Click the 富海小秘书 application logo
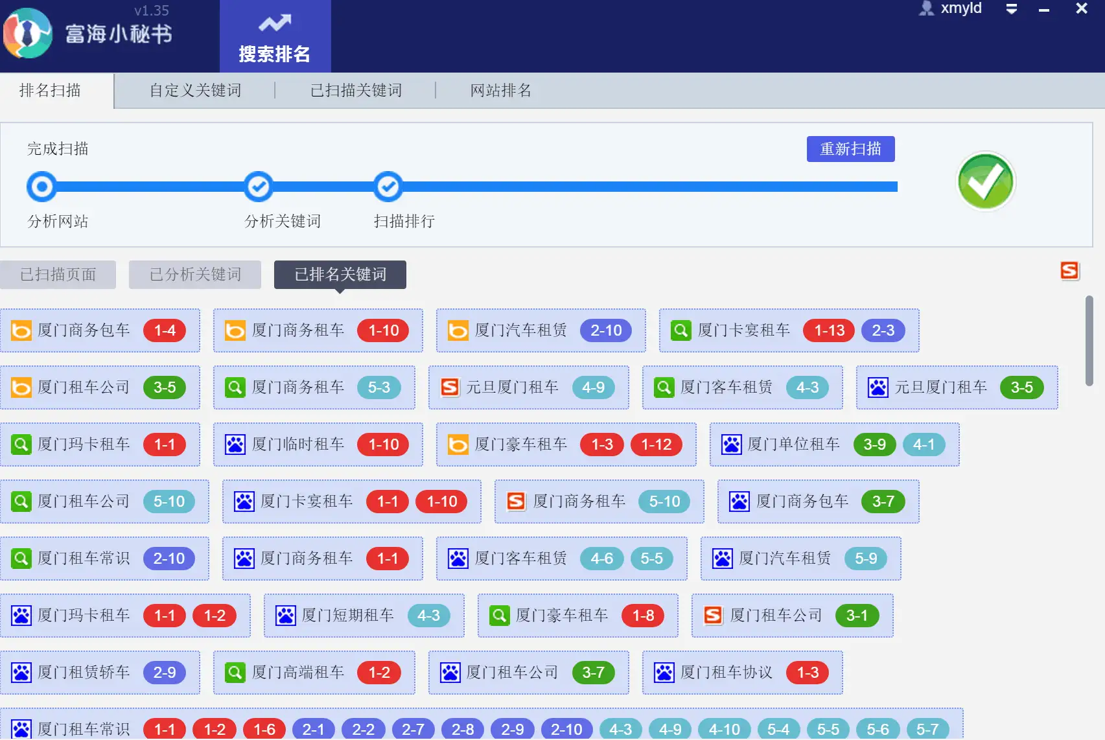 pyautogui.click(x=27, y=34)
